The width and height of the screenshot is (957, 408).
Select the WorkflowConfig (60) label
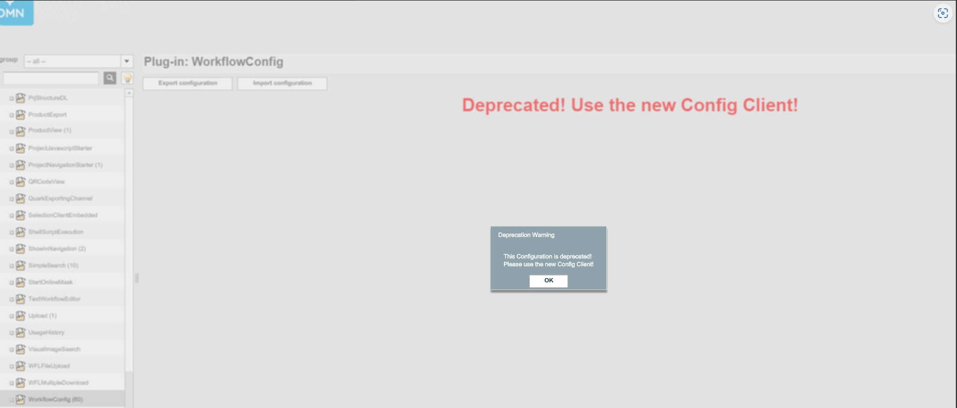pos(56,400)
